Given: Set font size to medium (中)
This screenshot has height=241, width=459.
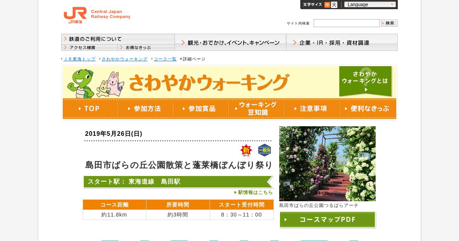Looking at the screenshot, I should click(327, 5).
